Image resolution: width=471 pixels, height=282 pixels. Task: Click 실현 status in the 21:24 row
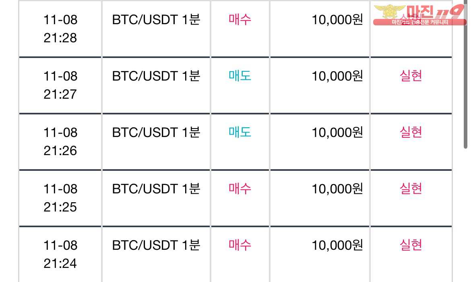click(411, 245)
